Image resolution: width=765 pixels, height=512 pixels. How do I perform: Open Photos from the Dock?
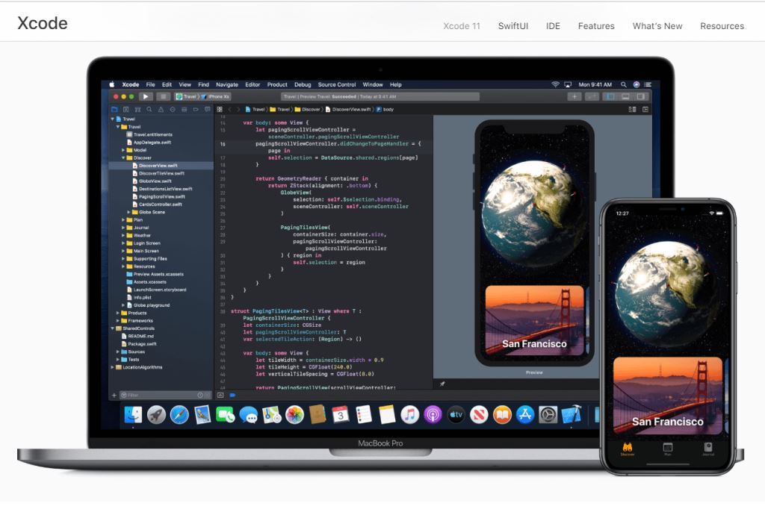coord(294,415)
